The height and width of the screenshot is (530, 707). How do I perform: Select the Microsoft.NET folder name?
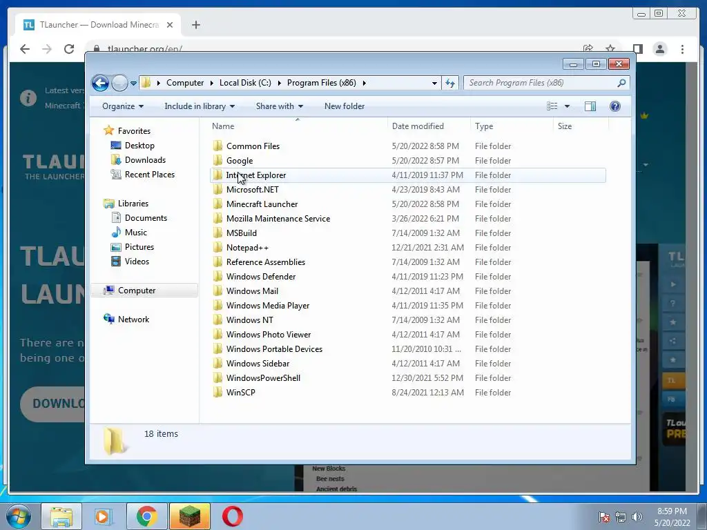tap(253, 190)
